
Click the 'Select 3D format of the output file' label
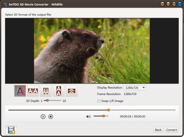pos(28,15)
